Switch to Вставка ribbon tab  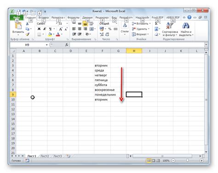(44, 17)
